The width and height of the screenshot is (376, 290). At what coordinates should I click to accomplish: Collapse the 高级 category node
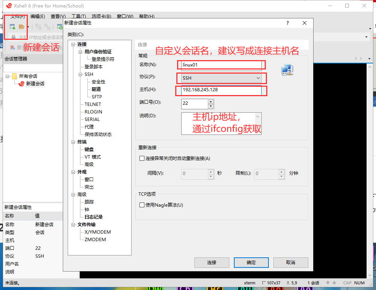73,195
